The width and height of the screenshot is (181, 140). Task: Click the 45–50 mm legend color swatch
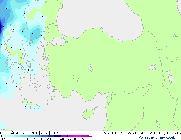coord(84,136)
